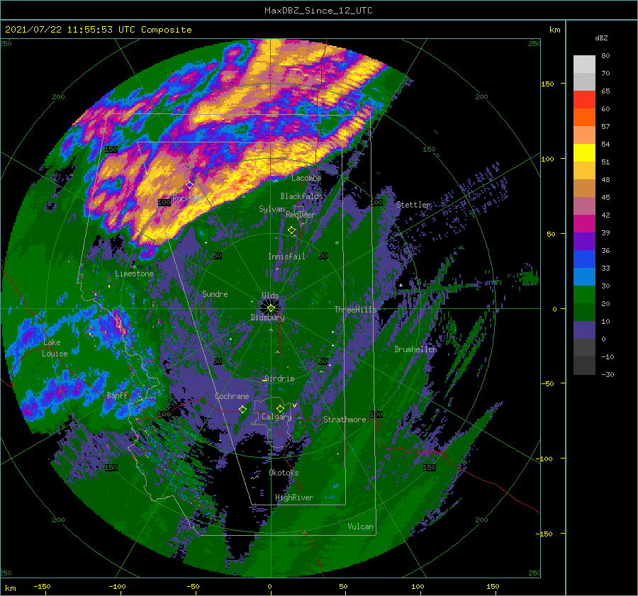Select the red 60–65 dBZ legend swatch
Image resolution: width=638 pixels, height=596 pixels.
584,100
